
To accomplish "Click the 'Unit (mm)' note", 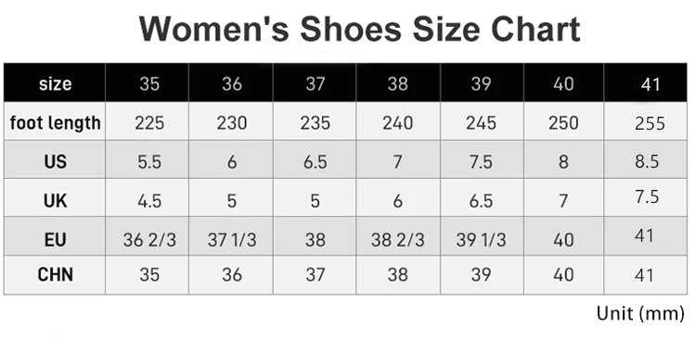I will click(640, 313).
